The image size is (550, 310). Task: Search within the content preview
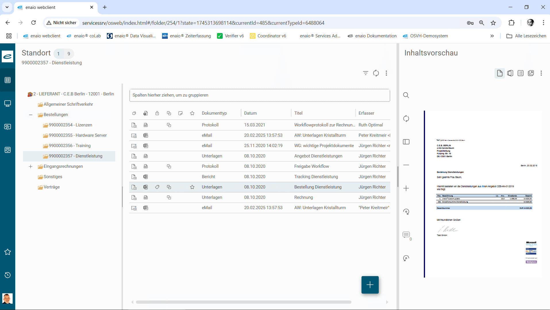click(406, 95)
